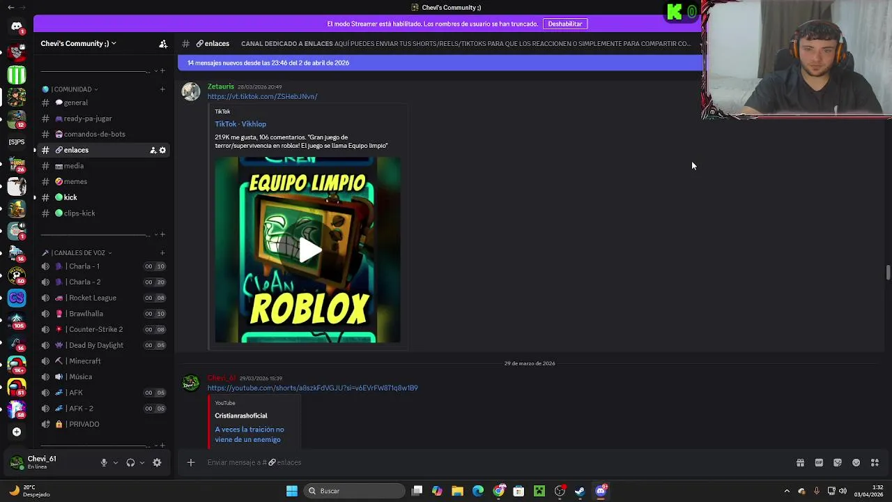Open the vt.tiktok.com link

(x=262, y=96)
